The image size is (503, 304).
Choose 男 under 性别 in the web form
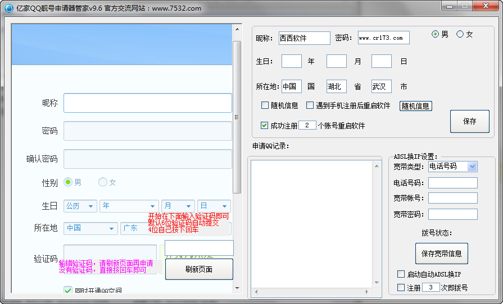68,182
